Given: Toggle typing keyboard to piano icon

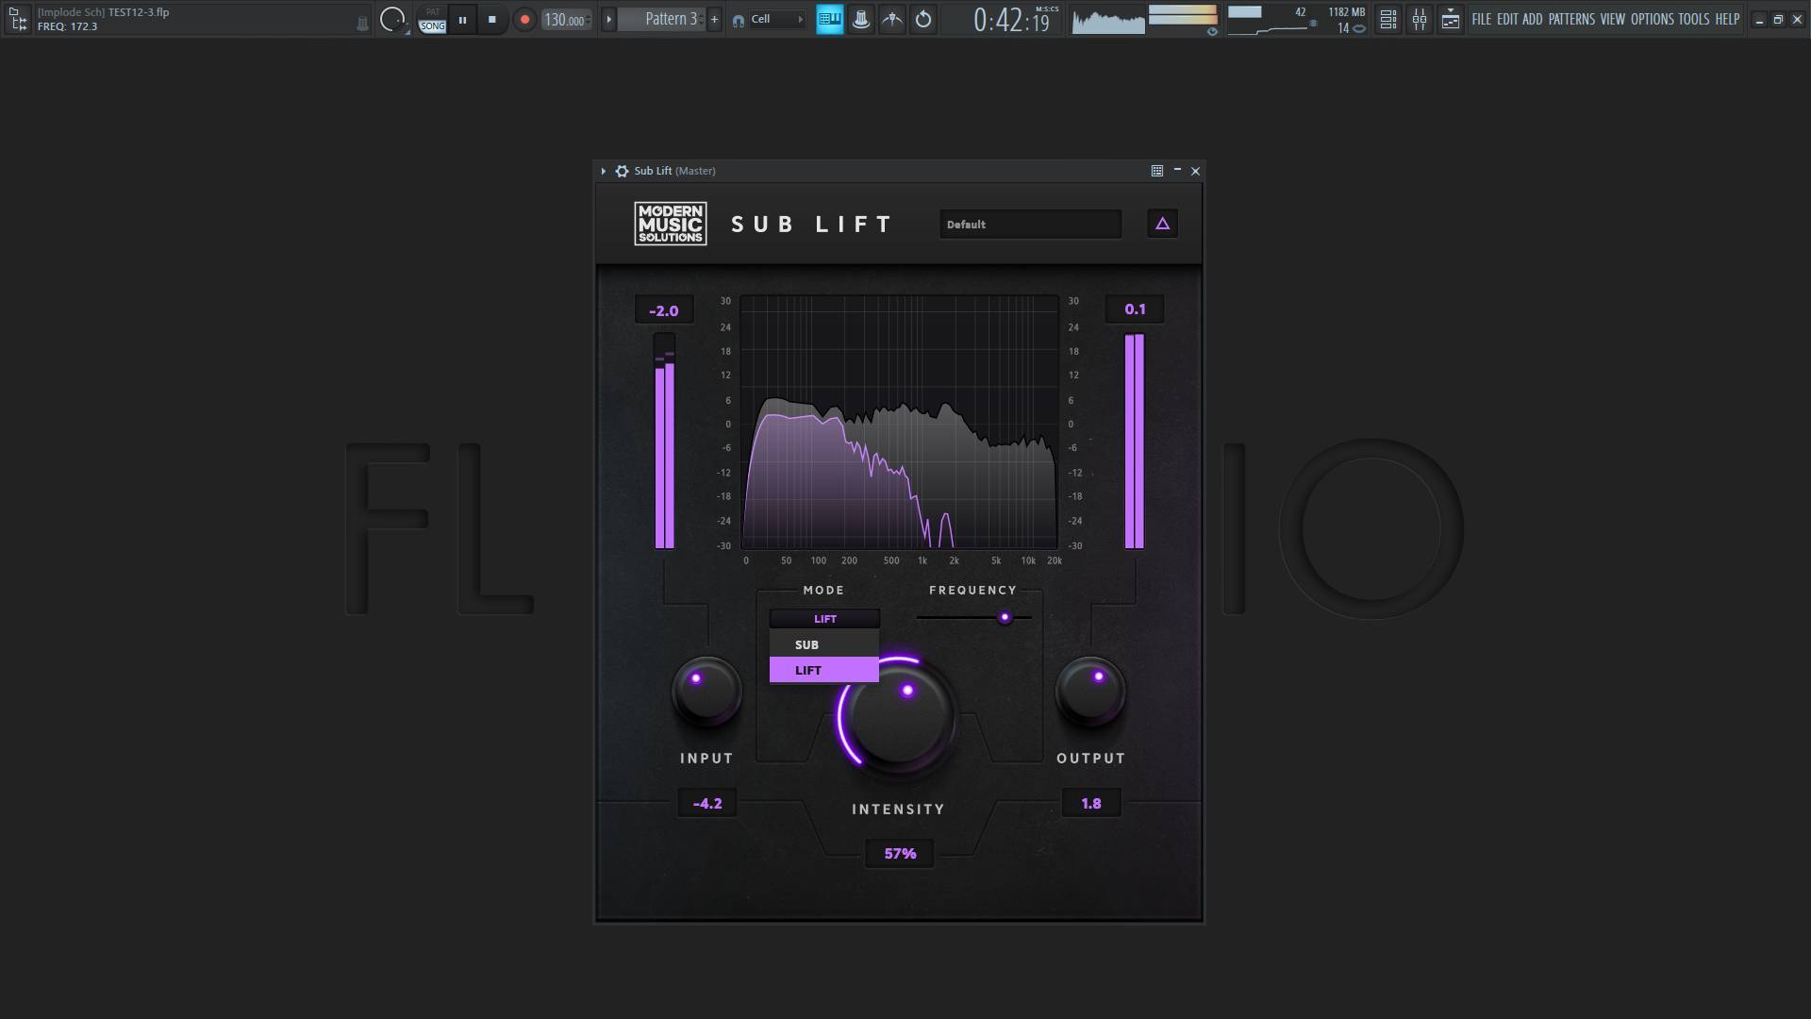Looking at the screenshot, I should click(x=830, y=19).
